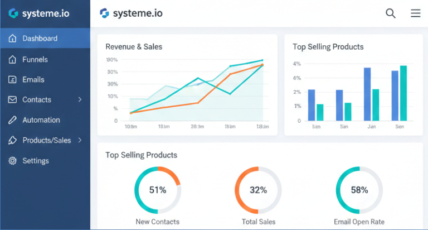Click the Automation pencil icon
The height and width of the screenshot is (230, 428).
click(x=12, y=120)
